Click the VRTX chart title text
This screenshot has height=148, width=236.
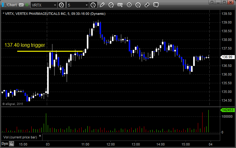[x=54, y=14]
